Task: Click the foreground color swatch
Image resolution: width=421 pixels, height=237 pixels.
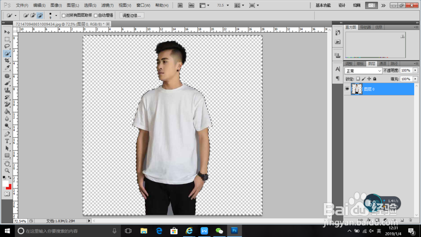Action: (5, 183)
